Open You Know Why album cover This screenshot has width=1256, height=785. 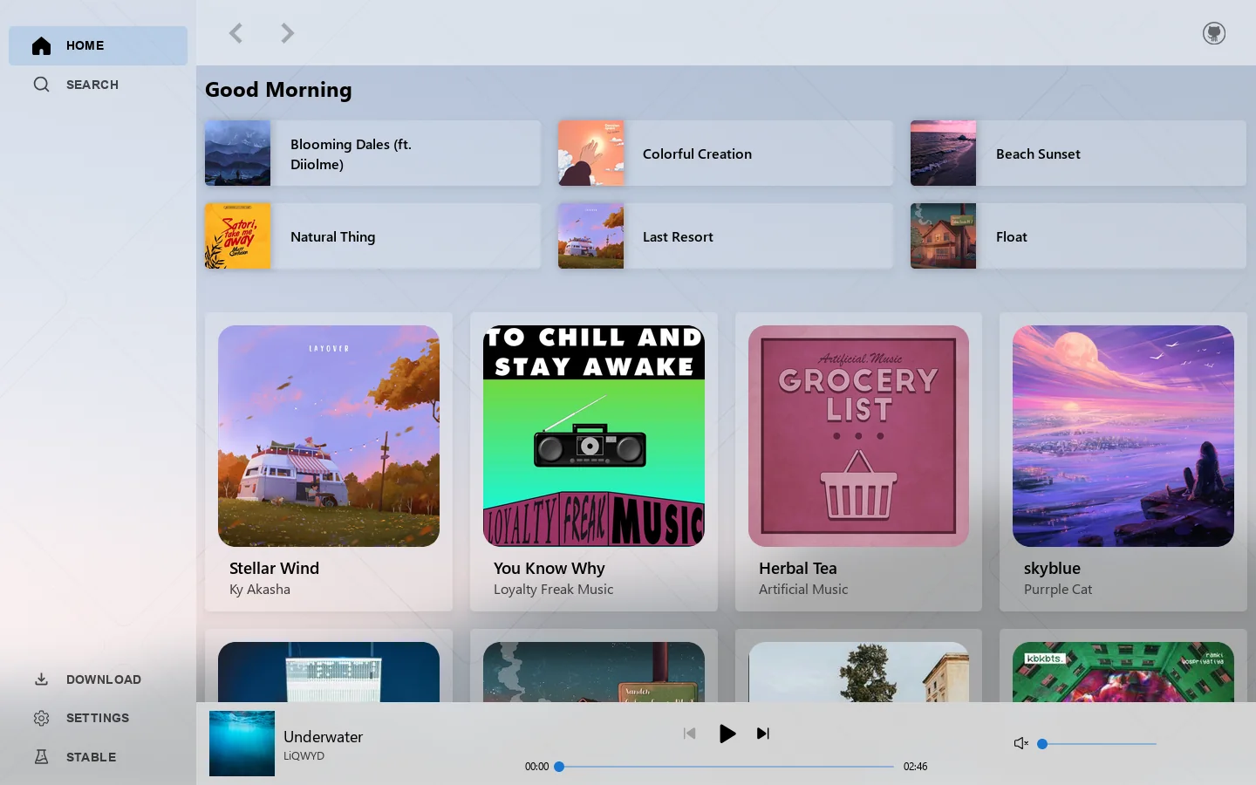594,436
